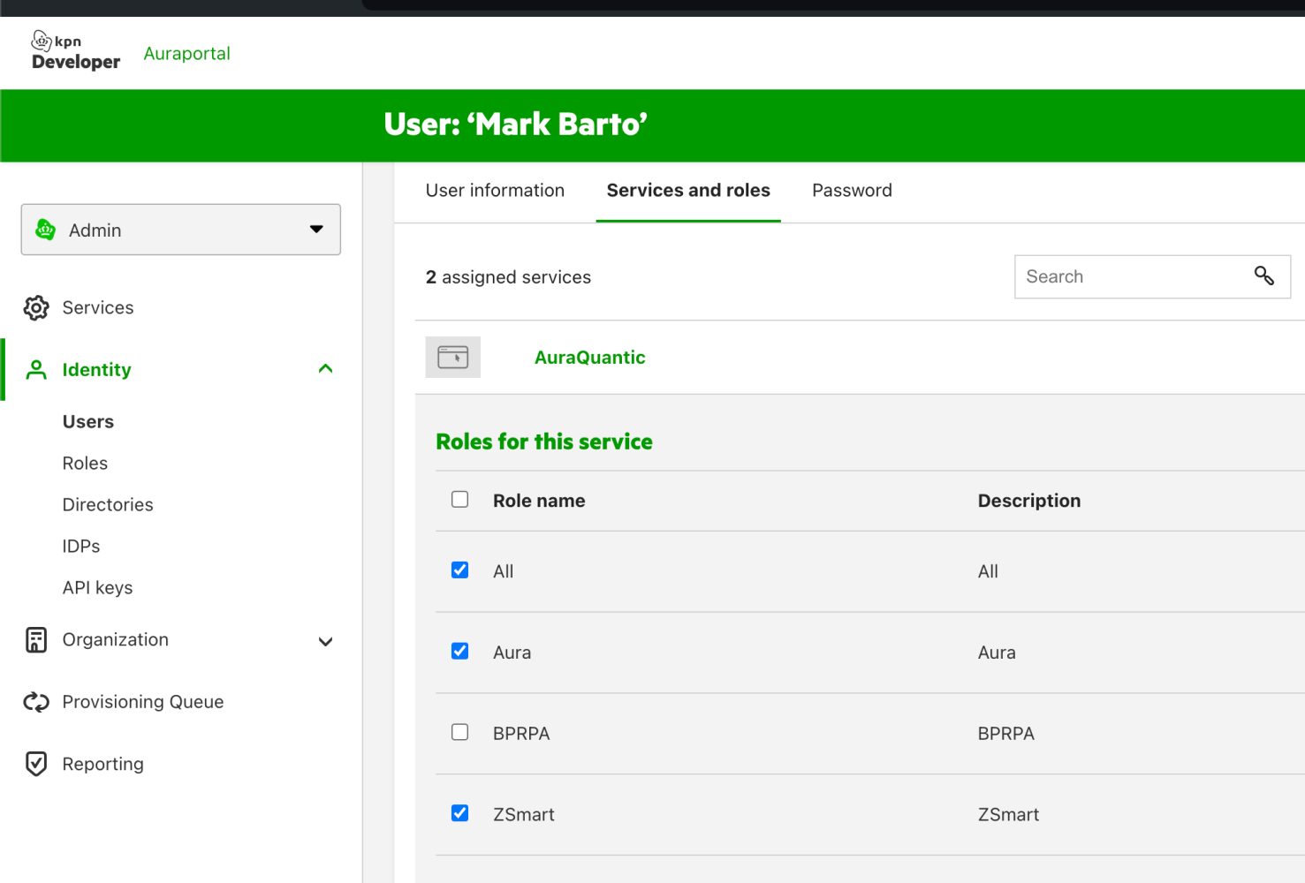Viewport: 1305px width, 883px height.
Task: Go to Users under Identity
Action: pyautogui.click(x=88, y=421)
